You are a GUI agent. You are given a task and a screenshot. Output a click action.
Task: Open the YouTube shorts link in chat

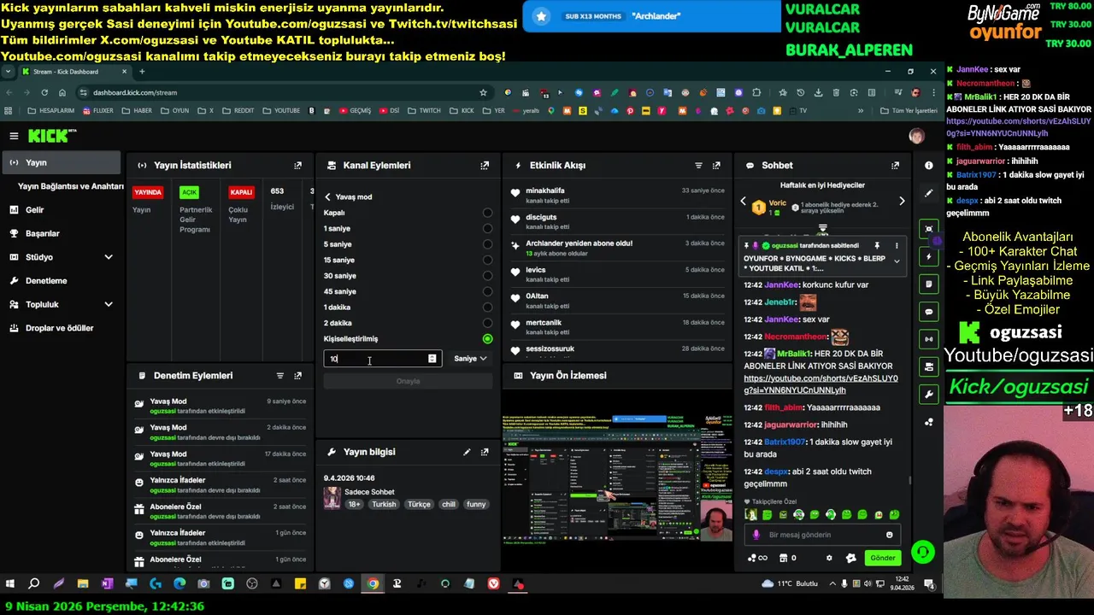coord(820,384)
